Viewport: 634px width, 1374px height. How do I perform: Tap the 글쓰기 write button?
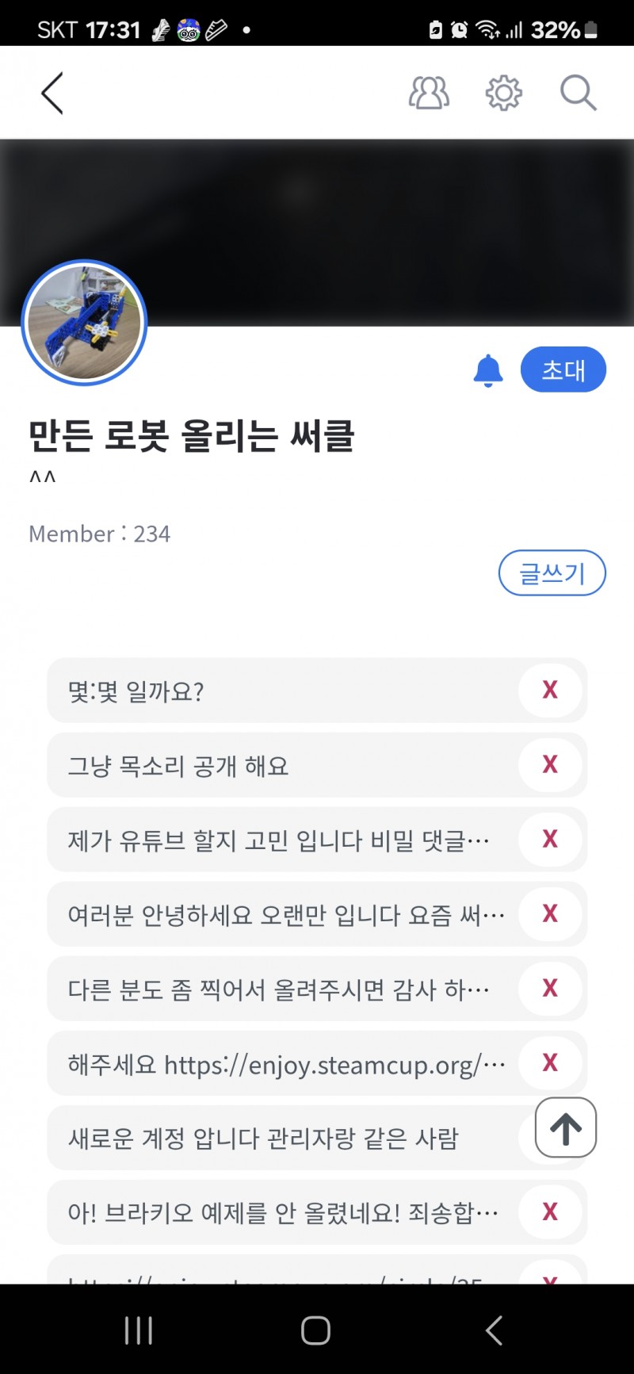click(552, 572)
